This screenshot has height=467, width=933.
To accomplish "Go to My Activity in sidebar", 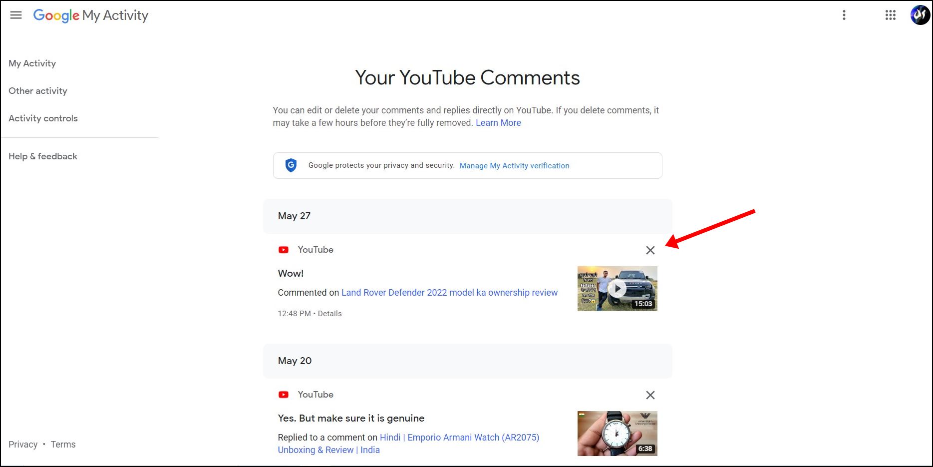I will pyautogui.click(x=32, y=63).
